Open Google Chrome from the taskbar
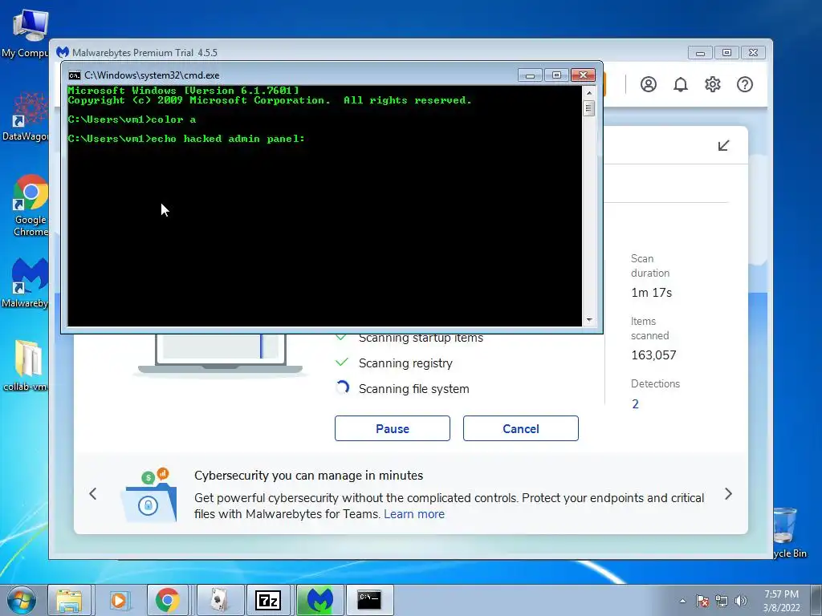The image size is (822, 616). point(168,600)
